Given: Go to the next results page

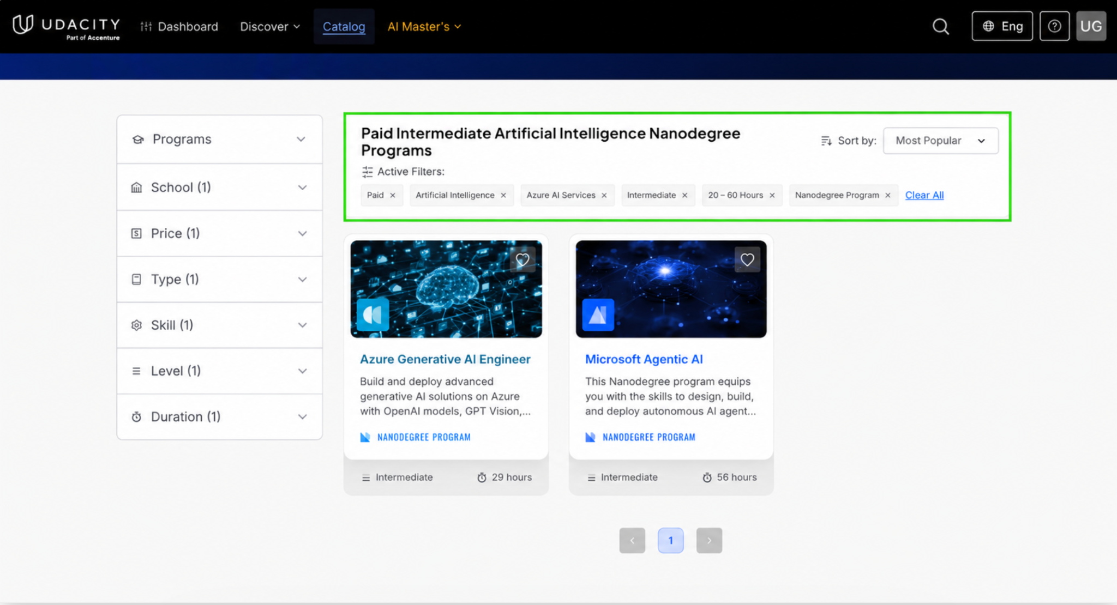Looking at the screenshot, I should [709, 540].
